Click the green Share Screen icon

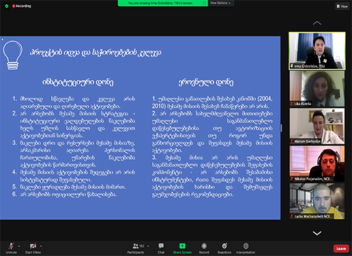182,246
